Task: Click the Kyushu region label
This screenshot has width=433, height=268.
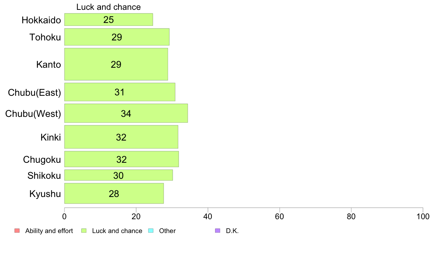Action: tap(45, 194)
